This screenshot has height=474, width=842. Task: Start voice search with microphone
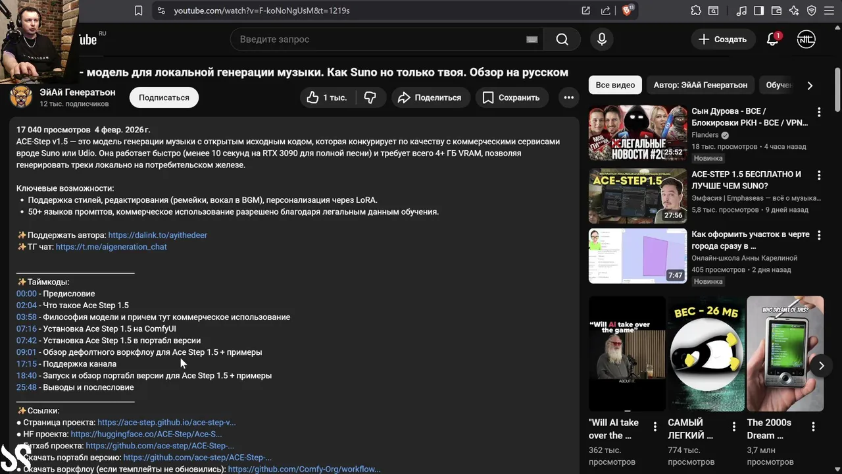(601, 39)
